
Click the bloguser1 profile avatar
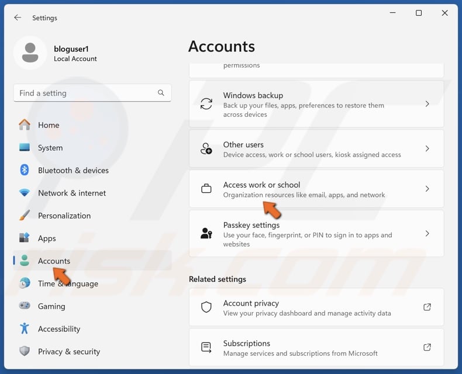click(x=30, y=53)
